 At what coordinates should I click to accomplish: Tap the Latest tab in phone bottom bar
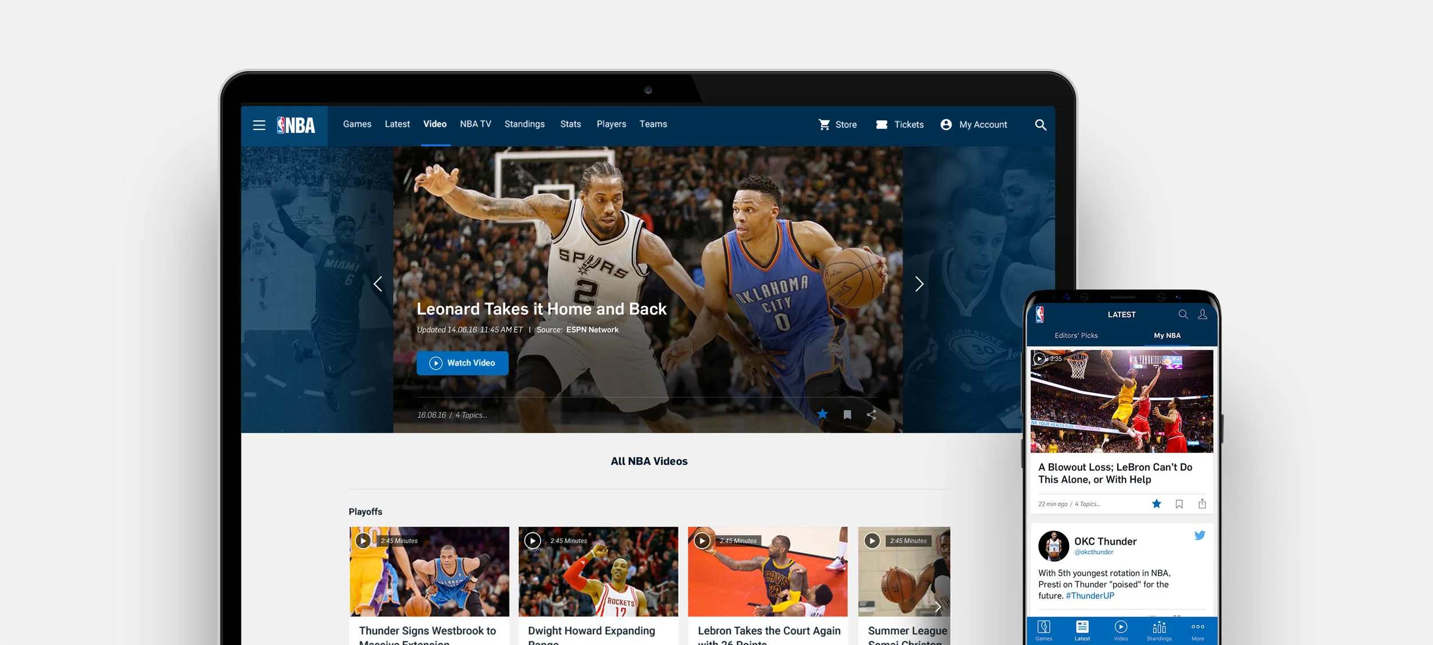coord(1082,631)
